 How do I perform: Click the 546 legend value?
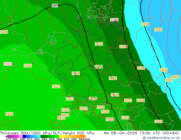(52, 139)
